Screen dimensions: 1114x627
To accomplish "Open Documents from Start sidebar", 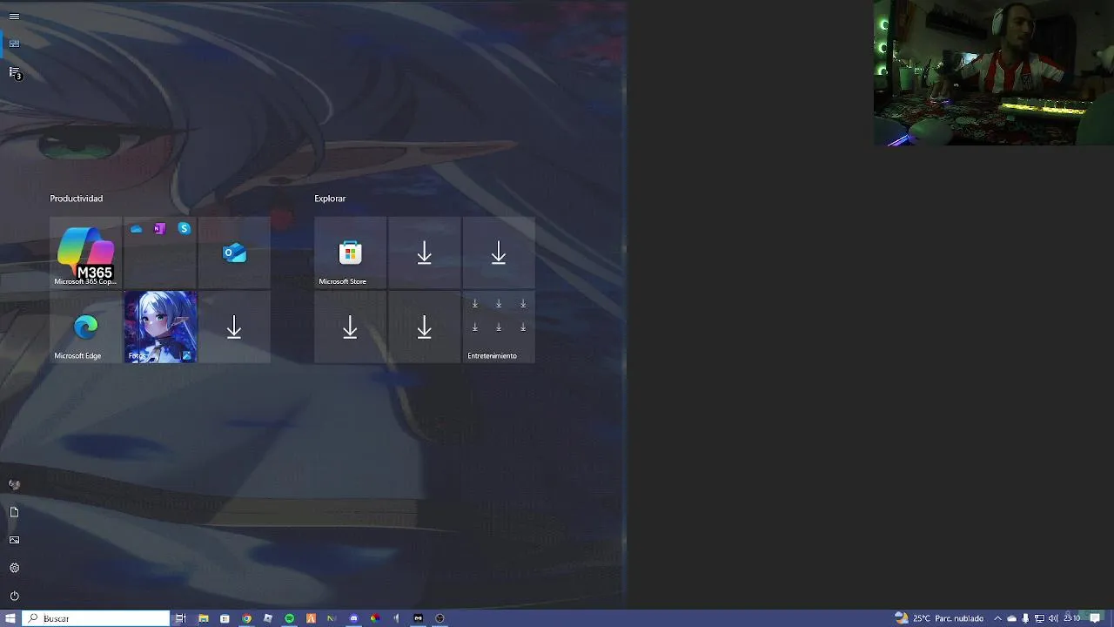I will tap(14, 512).
